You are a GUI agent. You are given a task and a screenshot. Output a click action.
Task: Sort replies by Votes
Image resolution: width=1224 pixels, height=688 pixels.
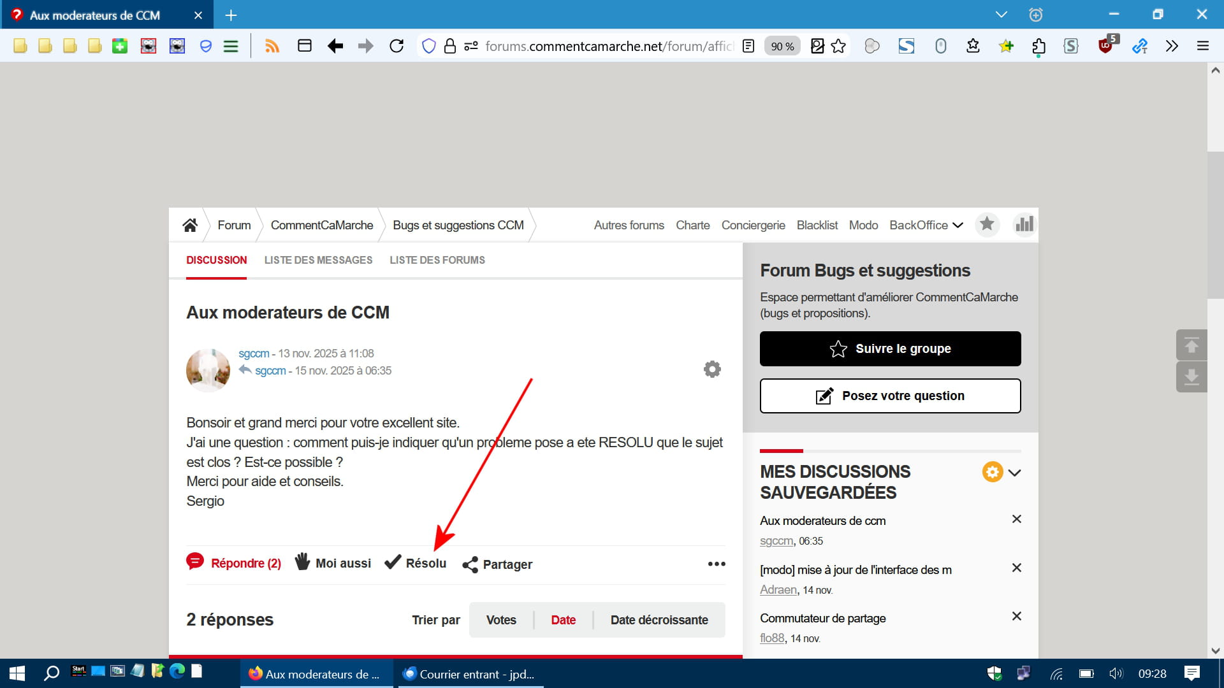click(501, 620)
